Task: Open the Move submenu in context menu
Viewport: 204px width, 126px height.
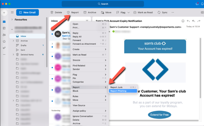Action: 90,100
